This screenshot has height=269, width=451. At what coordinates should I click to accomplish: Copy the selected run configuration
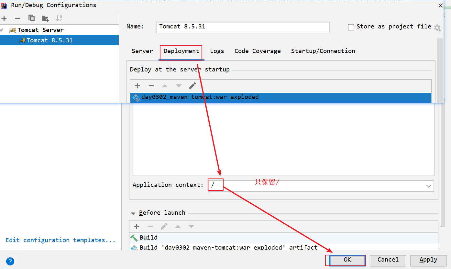click(31, 18)
